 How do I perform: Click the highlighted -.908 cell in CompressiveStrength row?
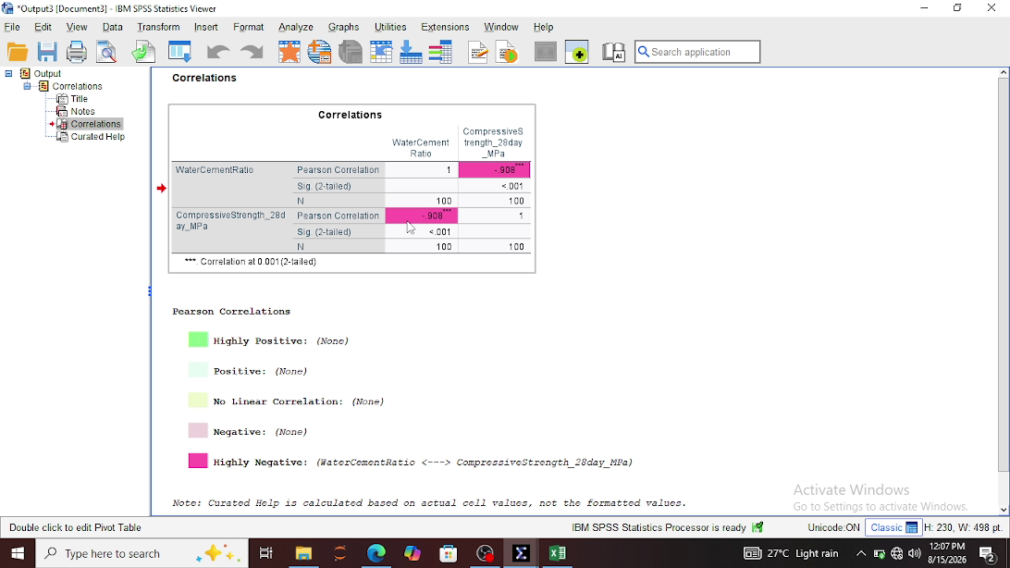pos(421,216)
